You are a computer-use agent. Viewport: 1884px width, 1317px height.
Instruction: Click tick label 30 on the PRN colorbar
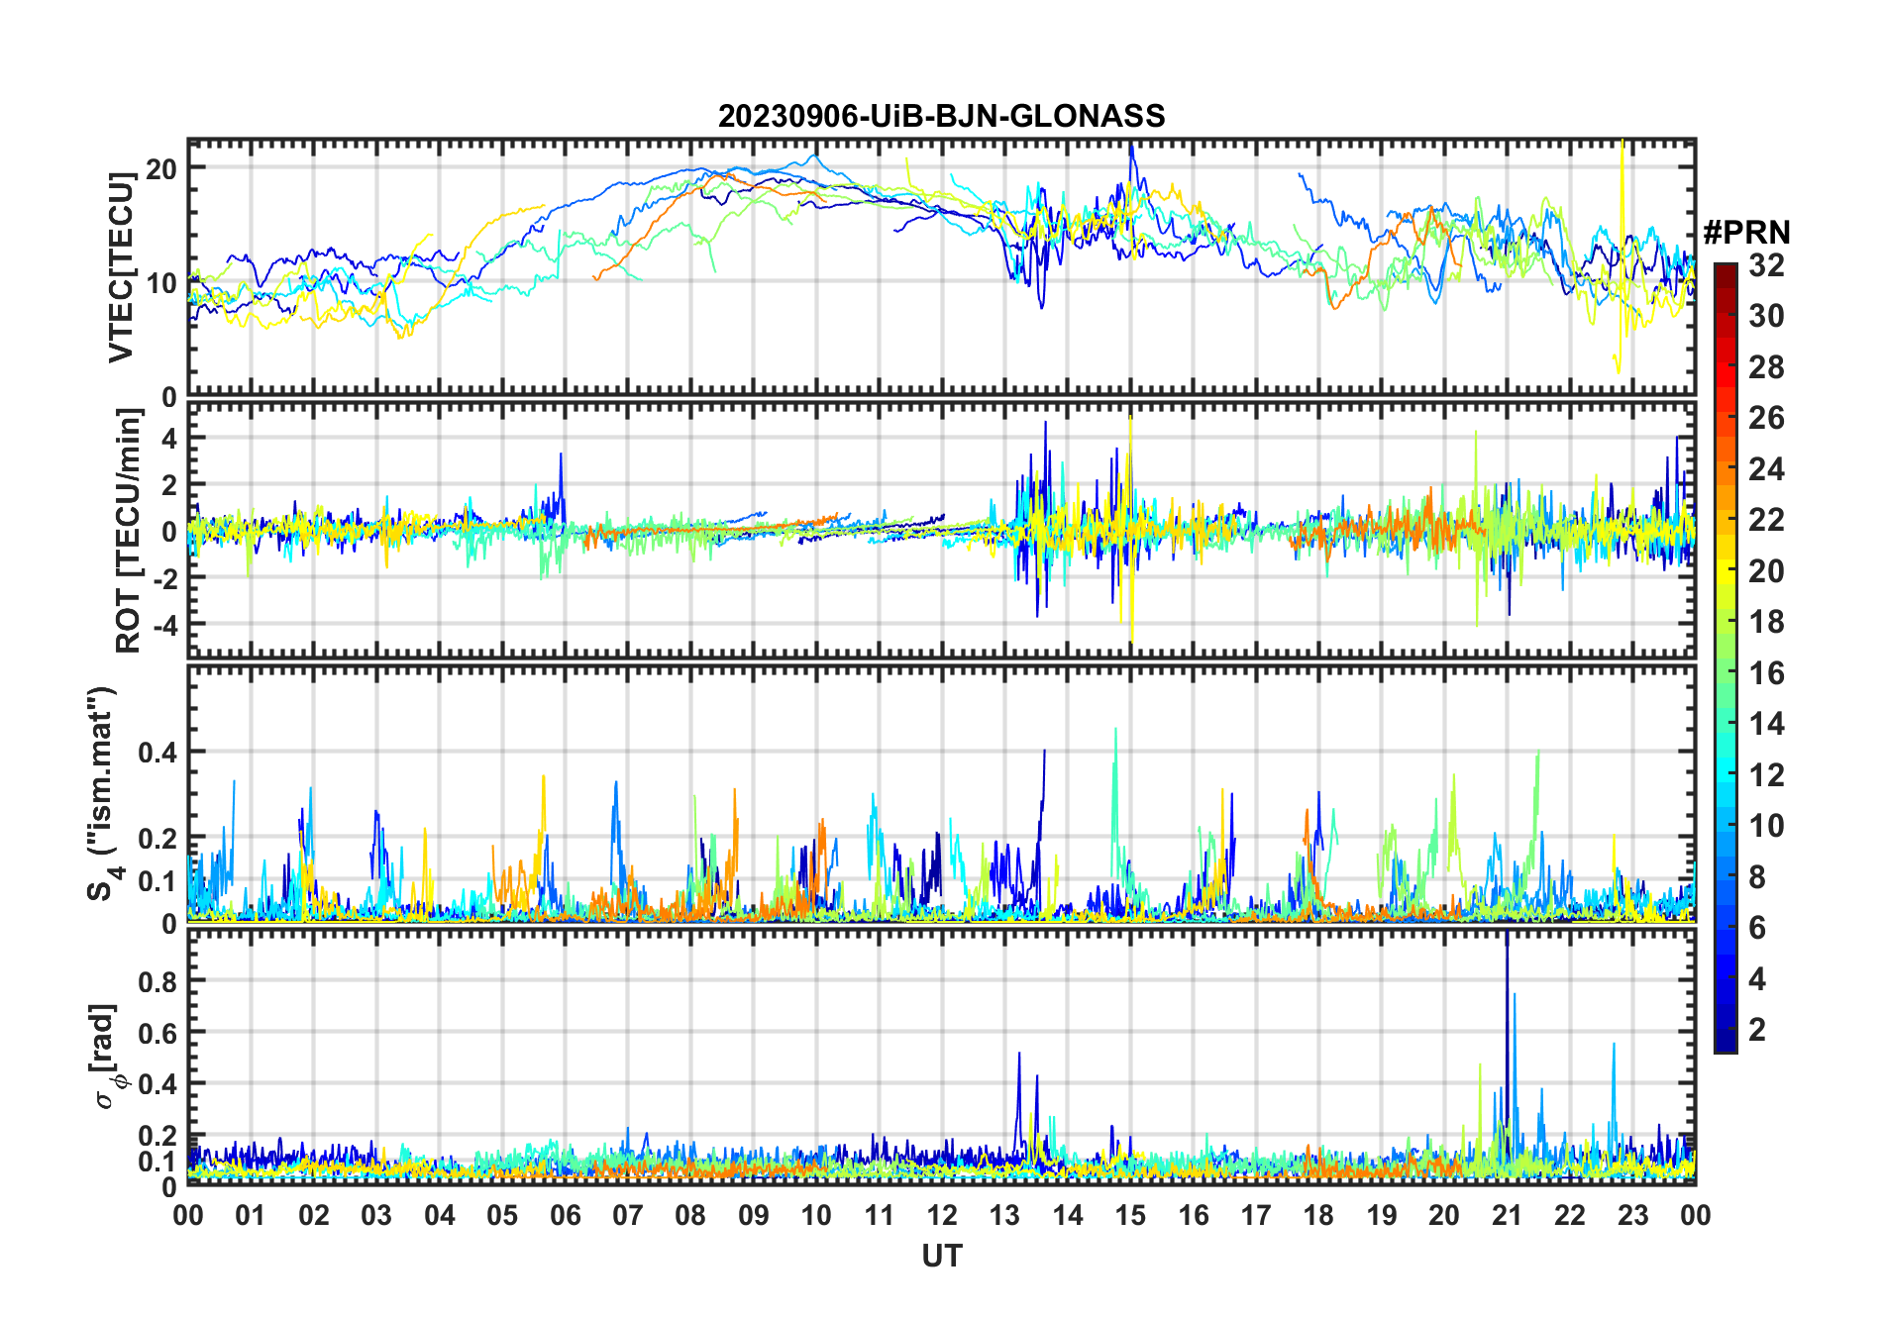tap(1766, 316)
